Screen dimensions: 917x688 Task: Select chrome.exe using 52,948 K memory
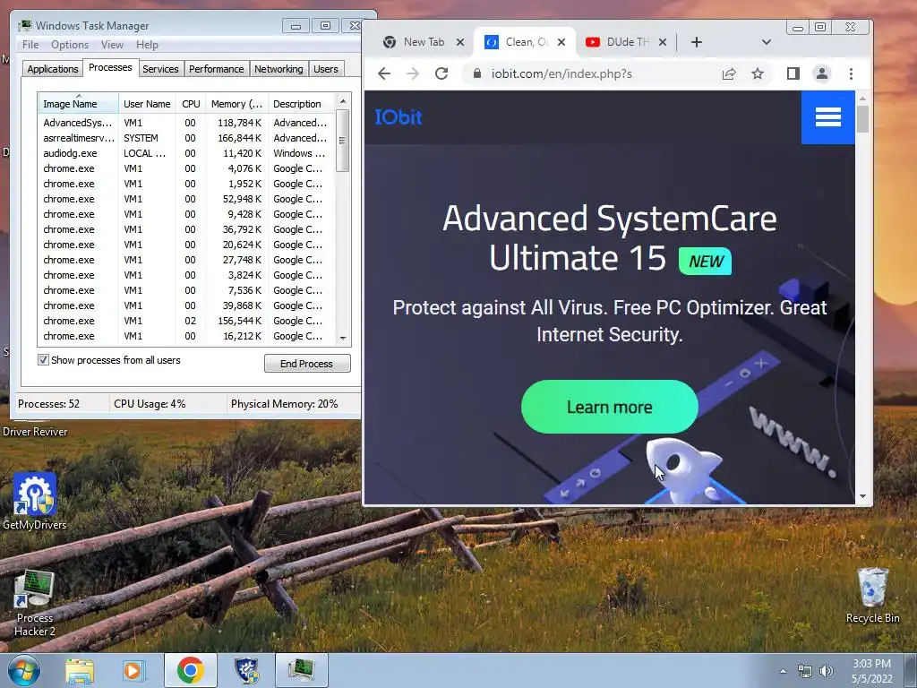[187, 199]
